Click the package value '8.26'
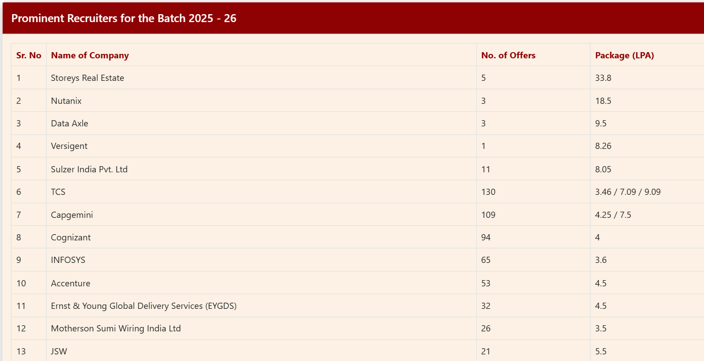Screen dimensions: 704x361 tap(603, 146)
